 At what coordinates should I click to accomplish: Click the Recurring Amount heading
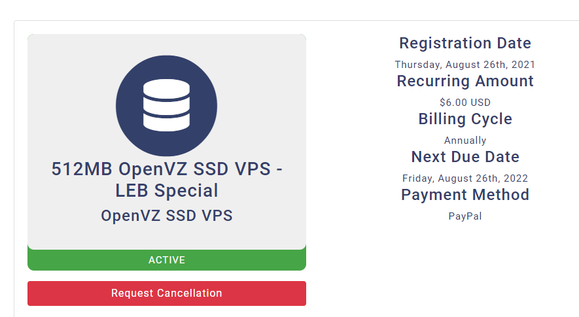click(x=465, y=81)
